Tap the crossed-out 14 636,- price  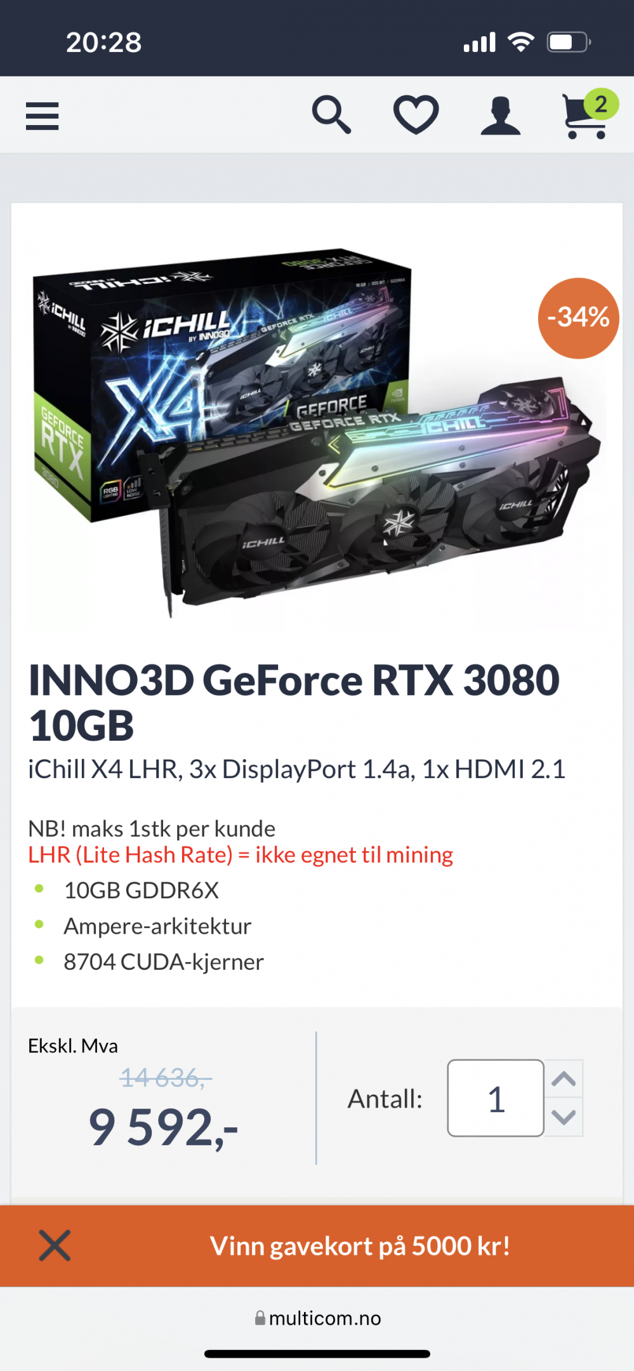(x=166, y=1078)
